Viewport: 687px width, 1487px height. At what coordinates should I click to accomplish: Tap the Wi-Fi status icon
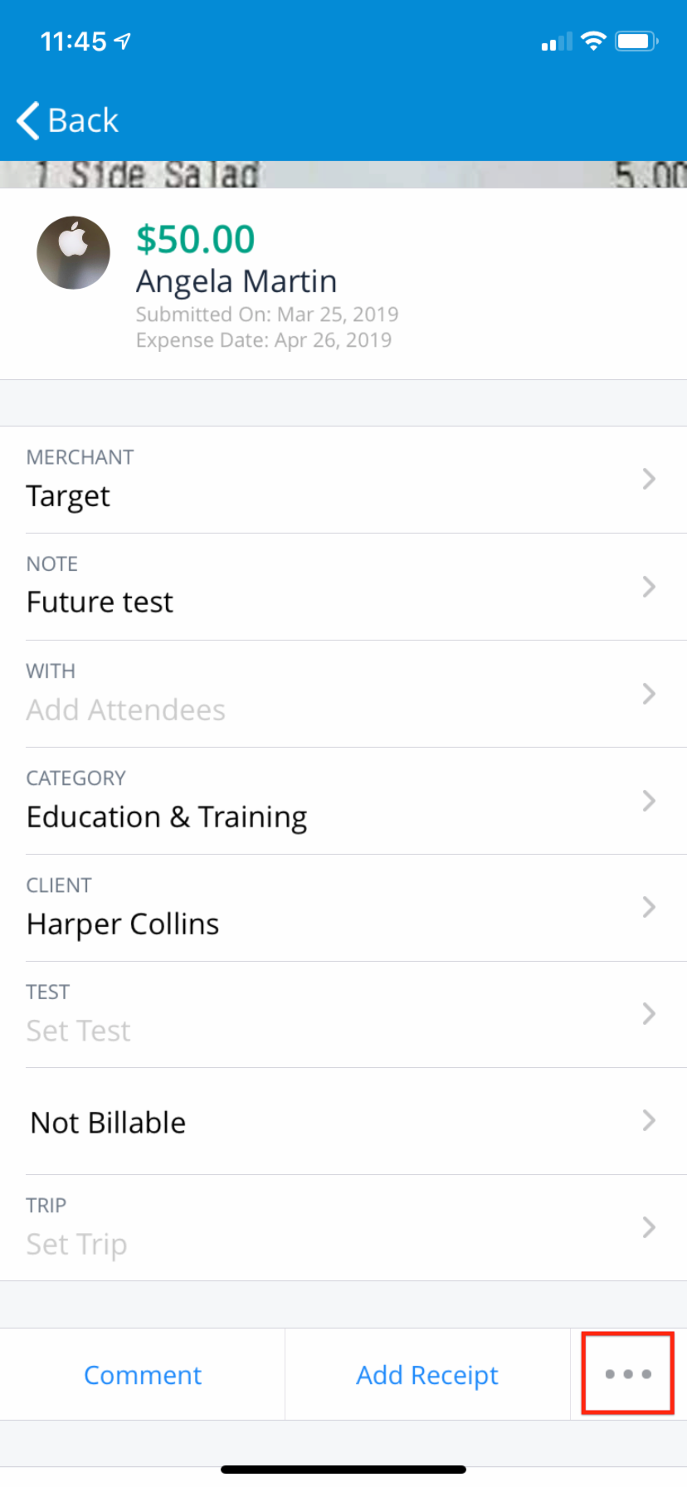pos(593,41)
